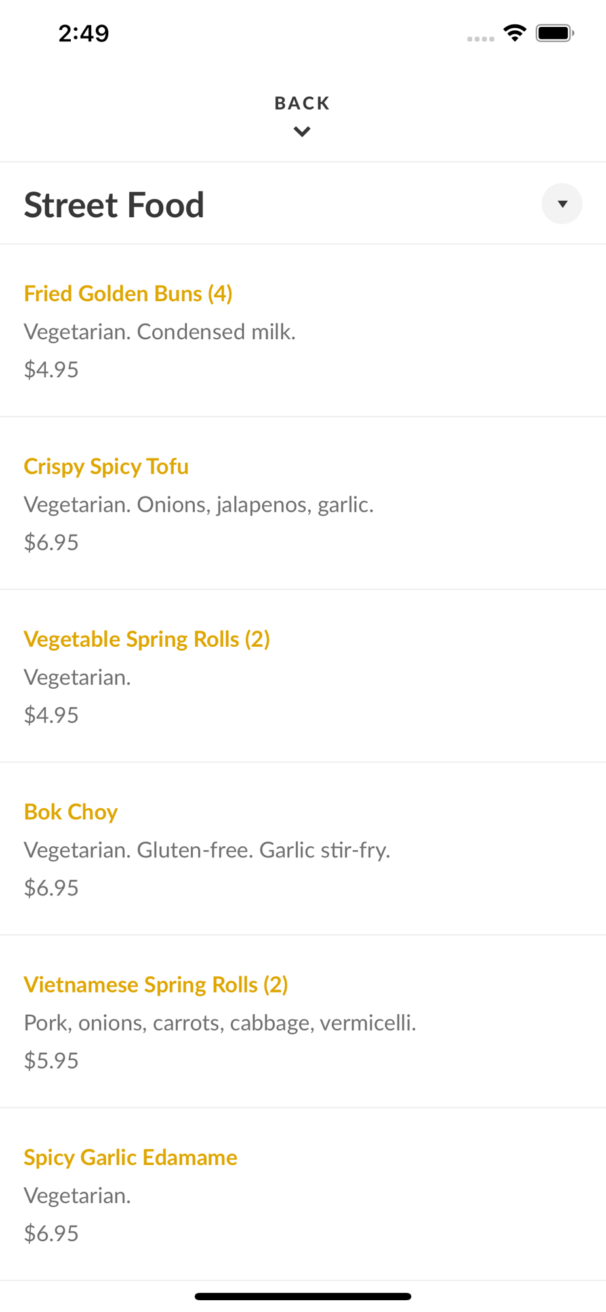This screenshot has width=606, height=1312.
Task: Tap the Street Food heading
Action: point(114,205)
